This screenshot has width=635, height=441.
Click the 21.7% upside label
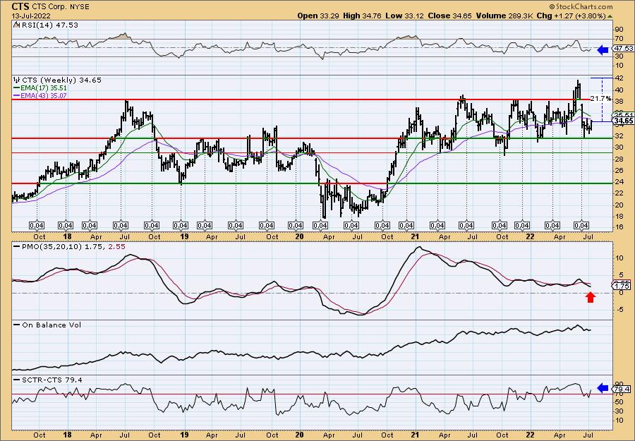click(x=600, y=98)
